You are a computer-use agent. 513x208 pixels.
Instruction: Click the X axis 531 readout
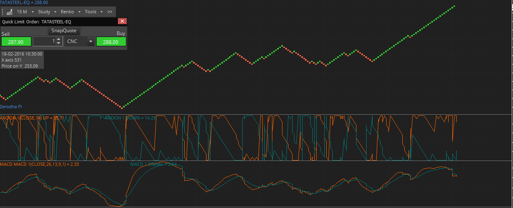tap(12, 60)
